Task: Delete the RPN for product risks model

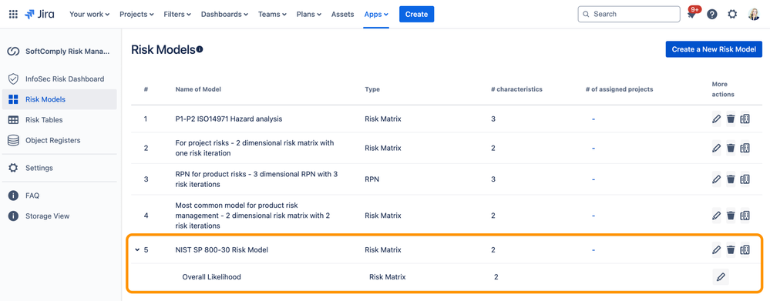Action: click(x=731, y=179)
